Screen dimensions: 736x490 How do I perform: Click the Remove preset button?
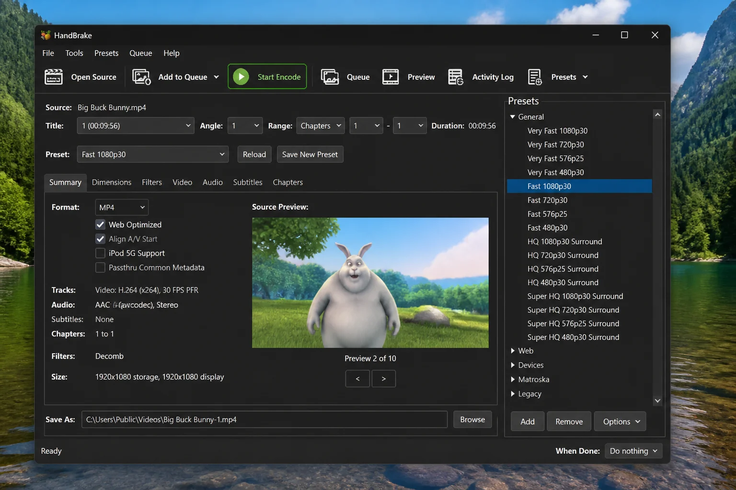tap(569, 422)
